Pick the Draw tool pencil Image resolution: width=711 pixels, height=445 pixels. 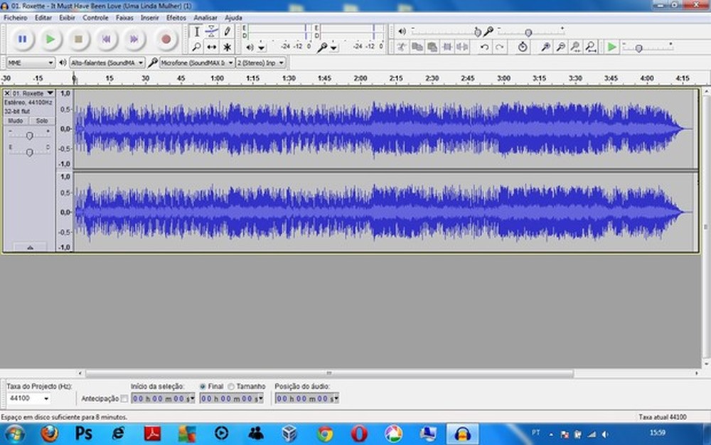(227, 32)
